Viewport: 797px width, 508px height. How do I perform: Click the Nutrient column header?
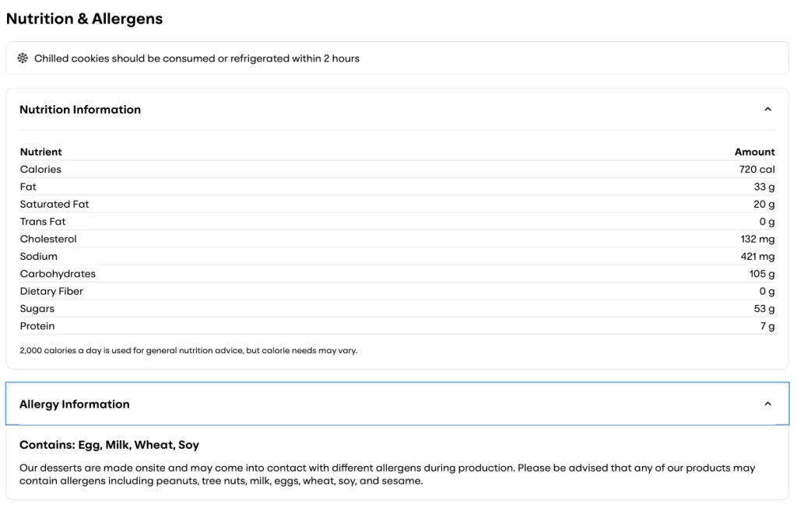point(41,152)
